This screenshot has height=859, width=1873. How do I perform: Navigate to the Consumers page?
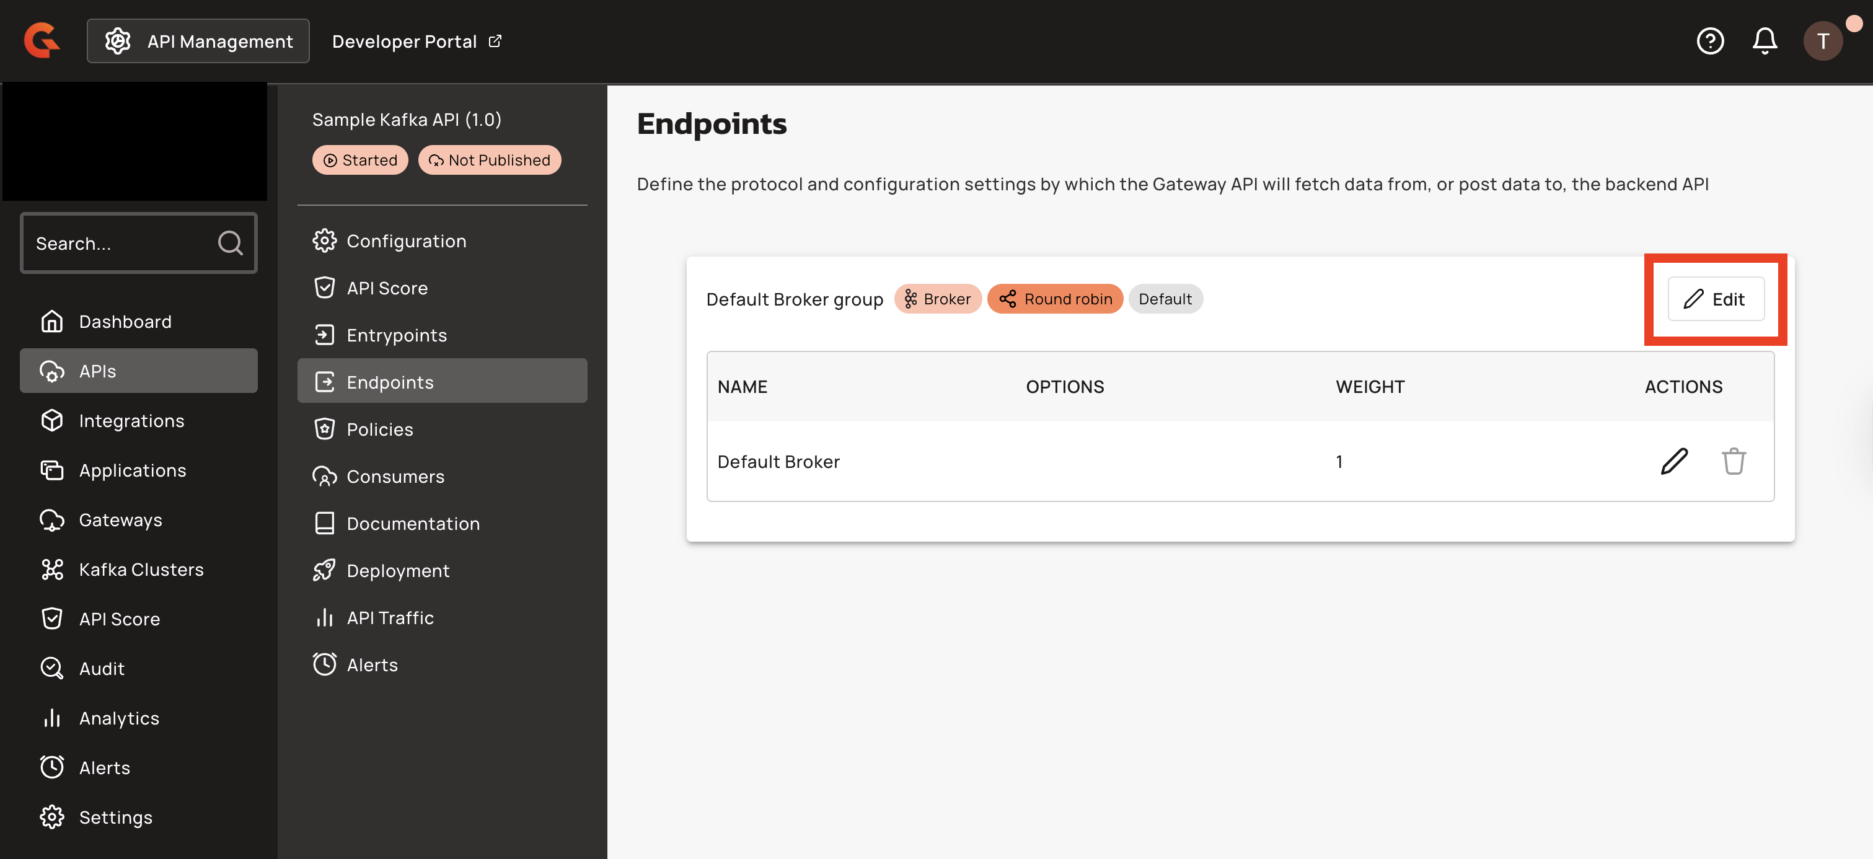click(395, 477)
